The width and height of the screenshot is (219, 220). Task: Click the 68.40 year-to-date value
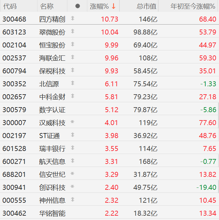point(207,19)
